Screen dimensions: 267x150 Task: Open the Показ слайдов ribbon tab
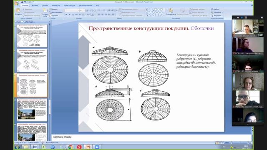70,5
